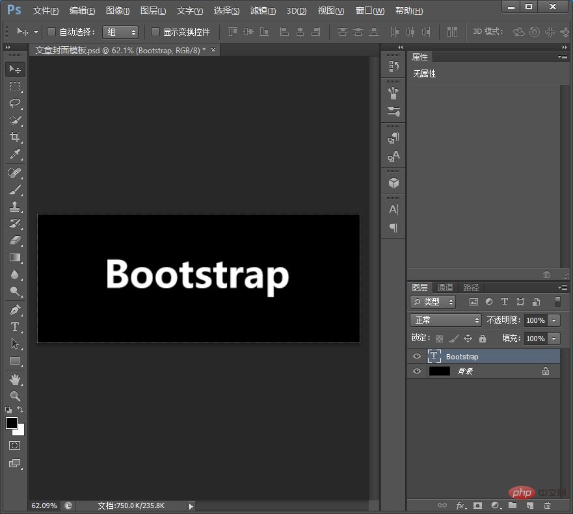
Task: Expand the status bar info arrow
Action: pyautogui.click(x=191, y=506)
